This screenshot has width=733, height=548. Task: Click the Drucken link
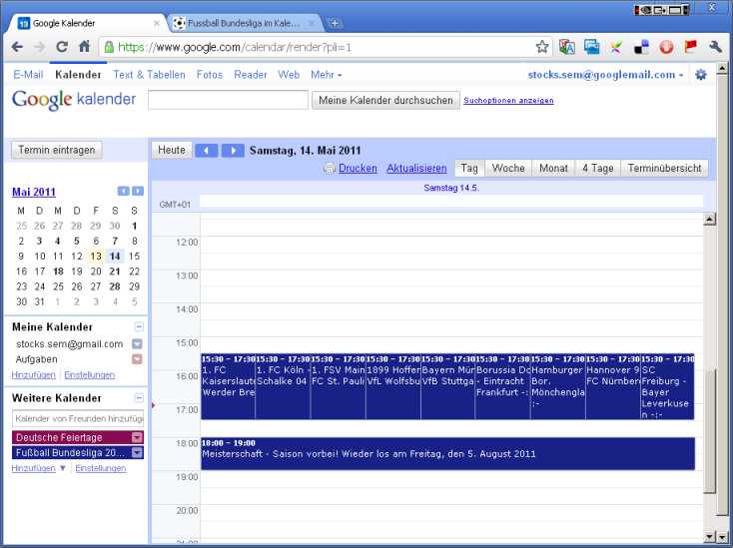358,169
